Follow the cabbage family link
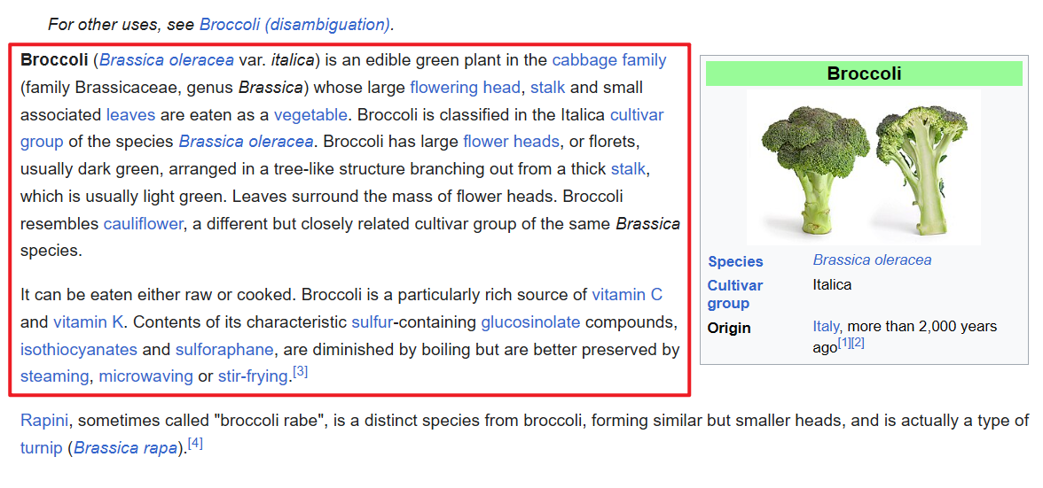Viewport: 1043px width, 488px height. [608, 60]
